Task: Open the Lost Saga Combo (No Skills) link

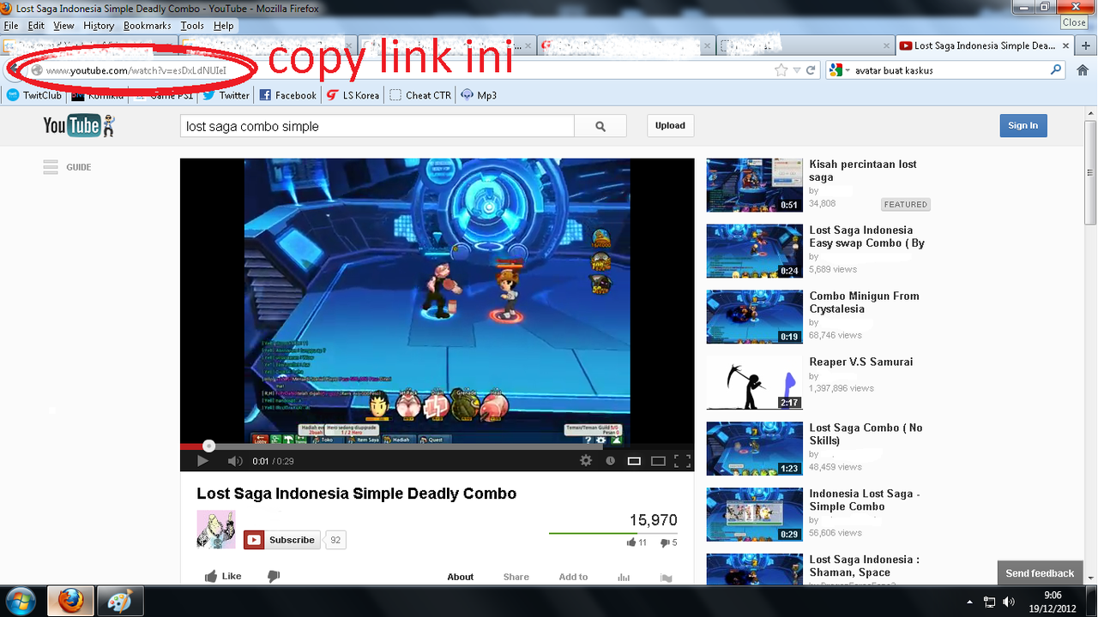Action: (866, 434)
